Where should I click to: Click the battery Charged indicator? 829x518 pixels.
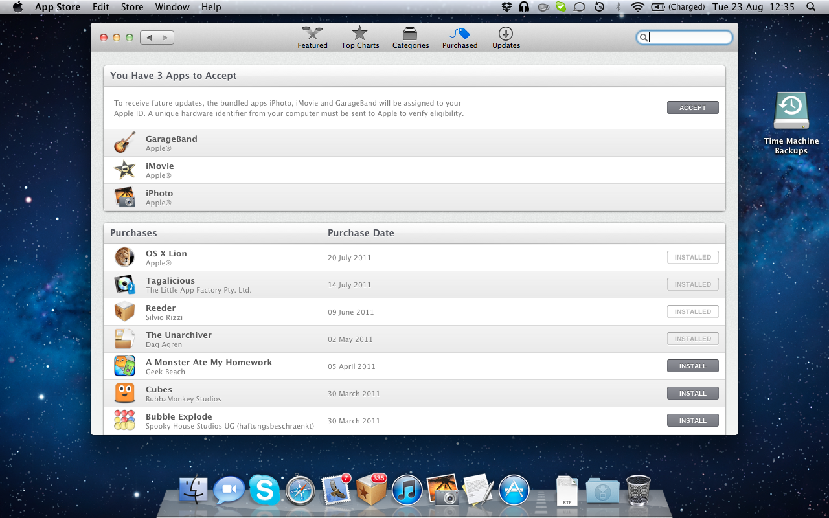pos(678,7)
